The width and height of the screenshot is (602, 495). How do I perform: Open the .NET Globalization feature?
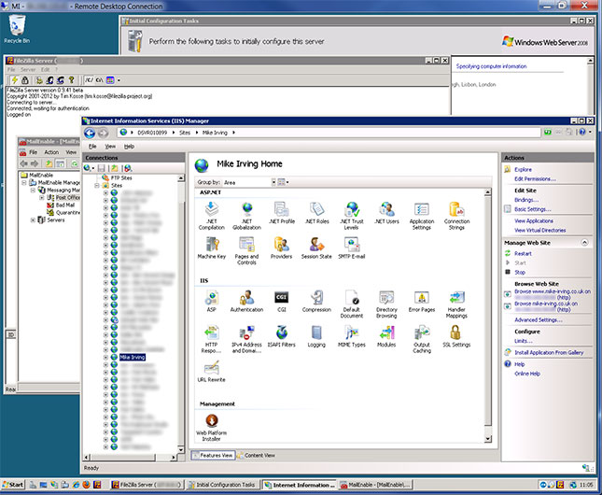[x=246, y=216]
